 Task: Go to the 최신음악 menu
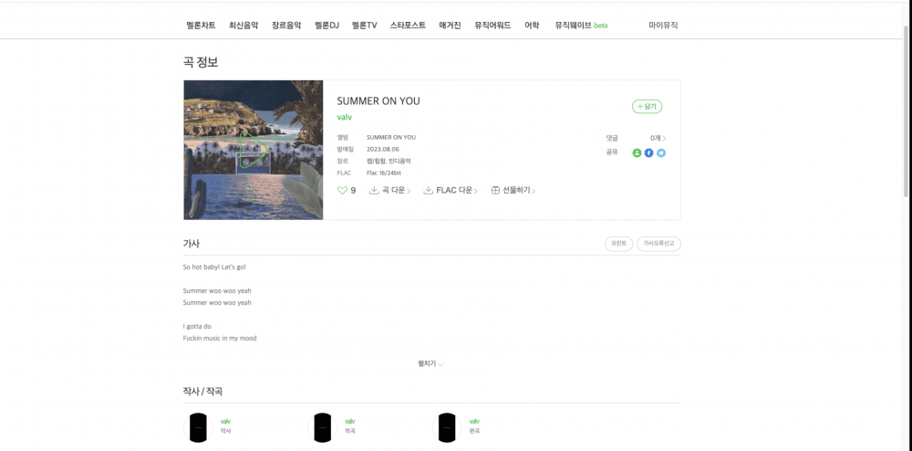[x=244, y=26]
